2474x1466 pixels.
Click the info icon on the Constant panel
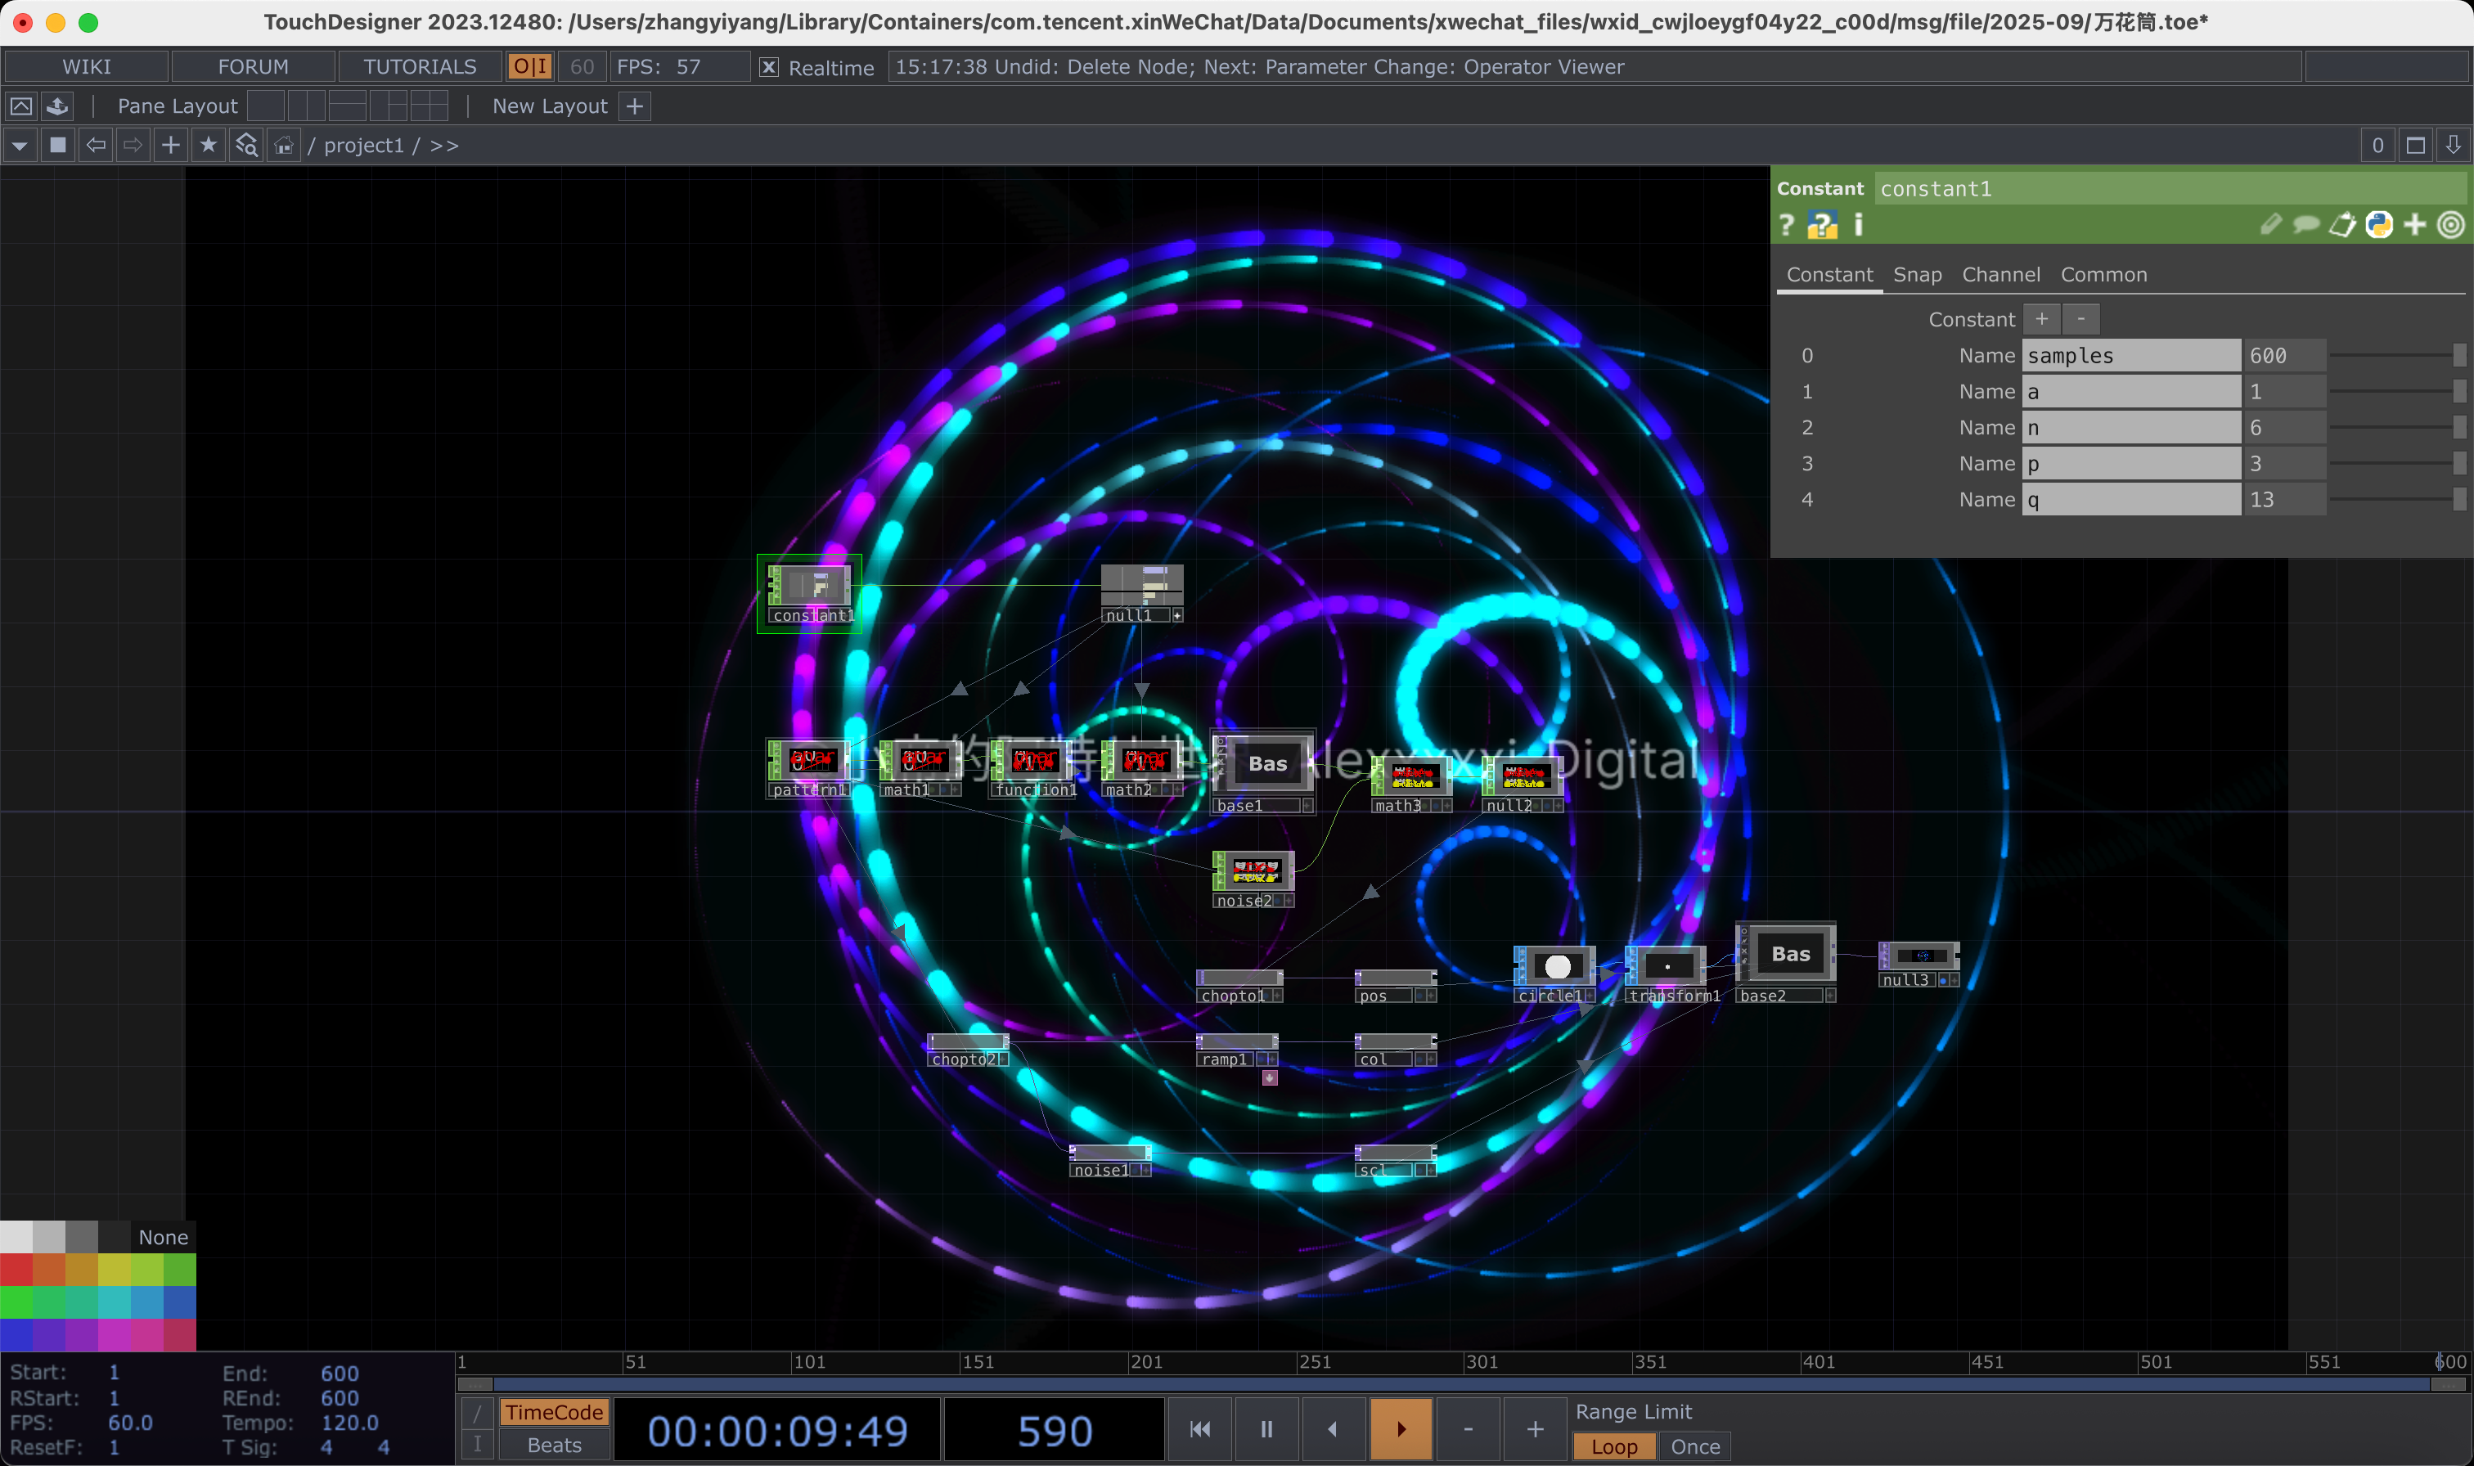[1859, 224]
